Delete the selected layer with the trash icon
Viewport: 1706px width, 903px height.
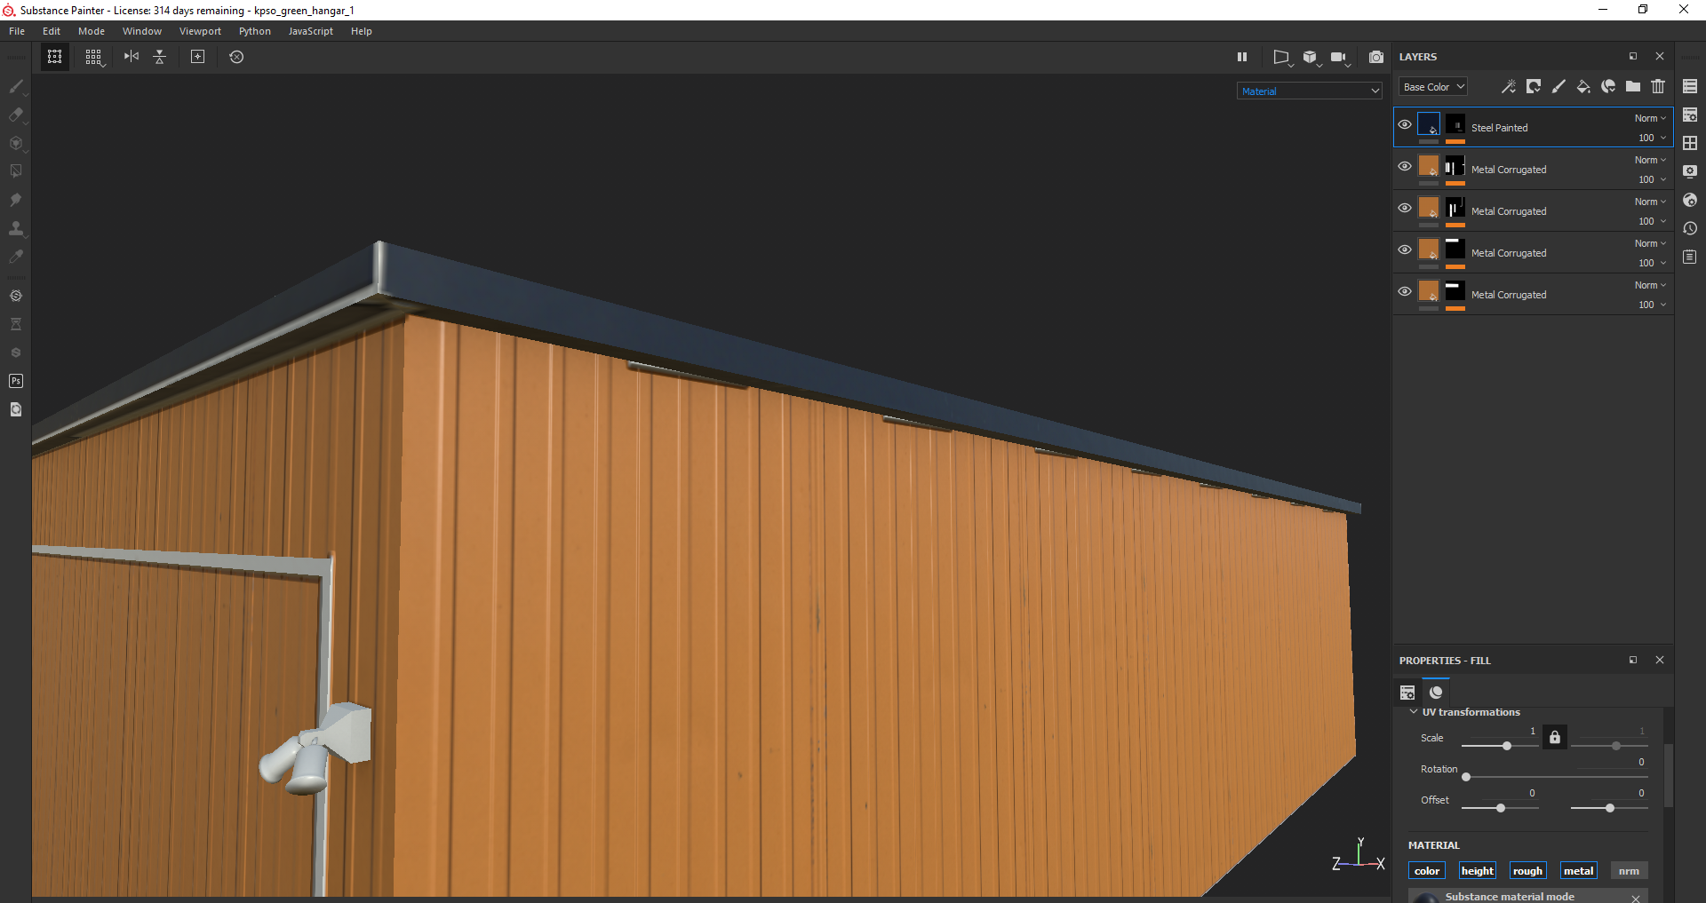(x=1657, y=86)
